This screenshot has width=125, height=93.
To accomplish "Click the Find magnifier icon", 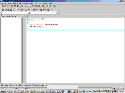I will point(33,6).
